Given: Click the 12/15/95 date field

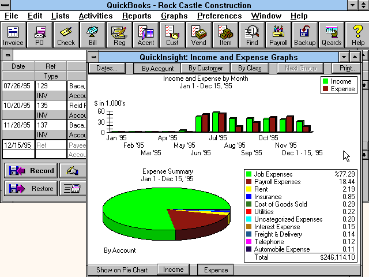Looking at the screenshot, I should pyautogui.click(x=18, y=145).
